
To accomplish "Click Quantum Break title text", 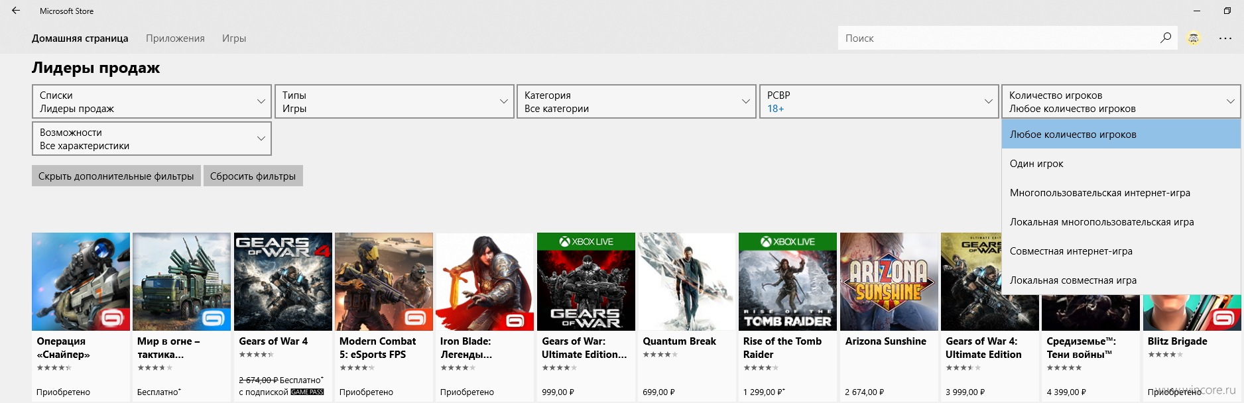I will point(679,341).
